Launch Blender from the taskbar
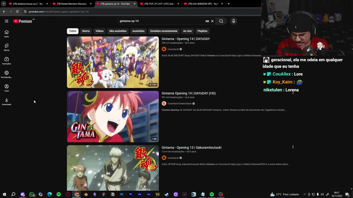This screenshot has height=198, width=353. coord(86,194)
